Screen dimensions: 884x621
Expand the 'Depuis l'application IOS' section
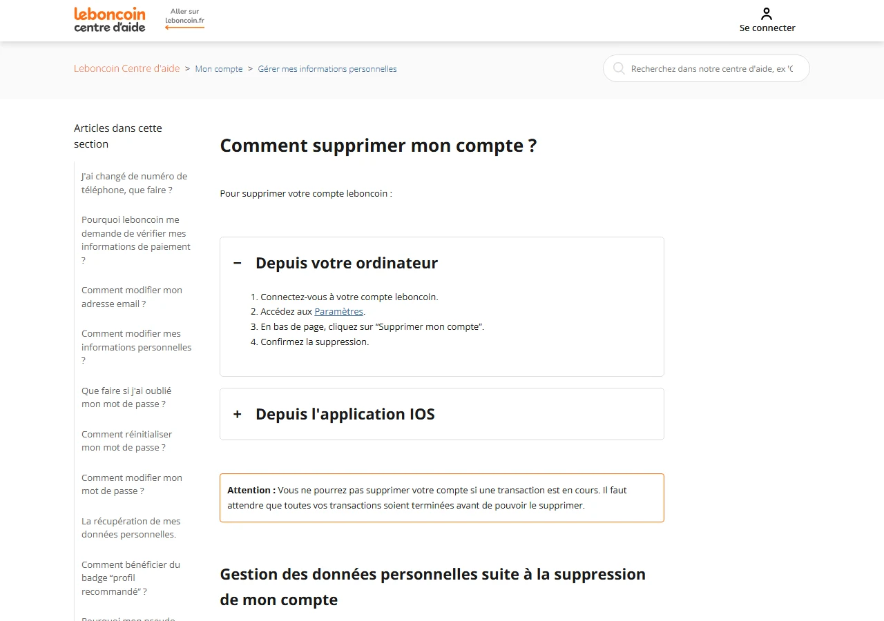(x=442, y=414)
